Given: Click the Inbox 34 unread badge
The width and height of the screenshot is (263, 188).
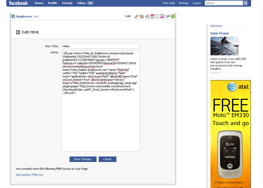Looking at the screenshot, I should (x=90, y=3).
